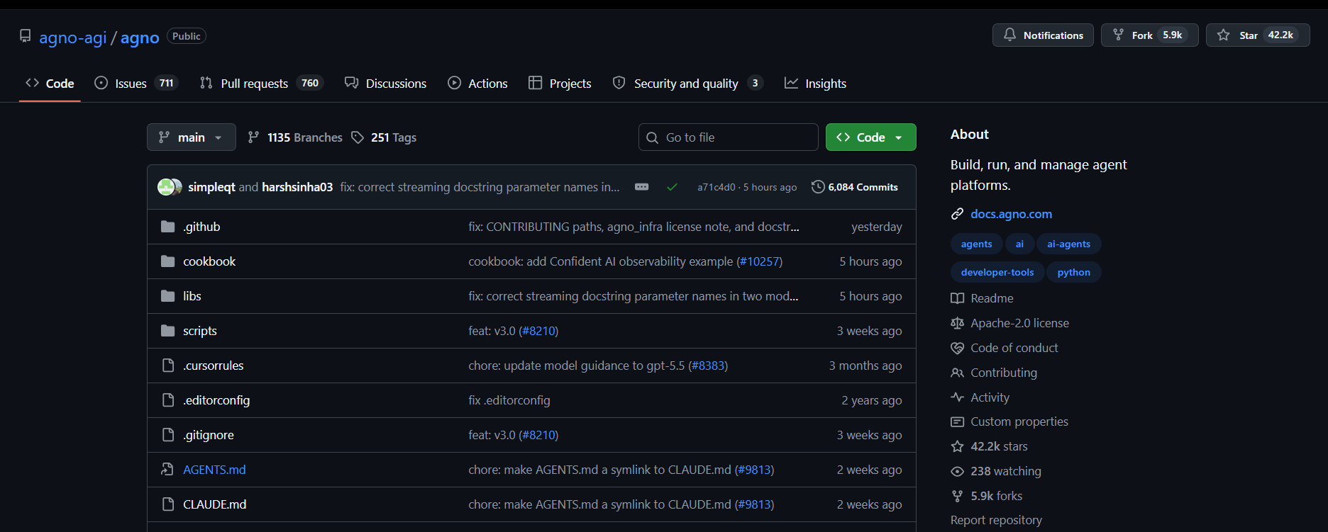Open the CLAUDE.md file

[x=215, y=504]
